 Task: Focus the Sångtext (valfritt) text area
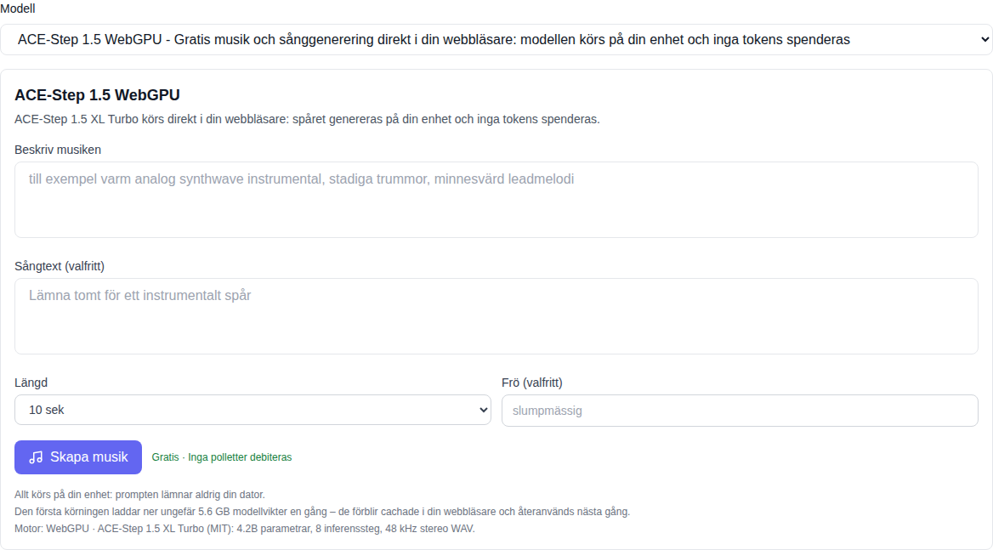496,316
